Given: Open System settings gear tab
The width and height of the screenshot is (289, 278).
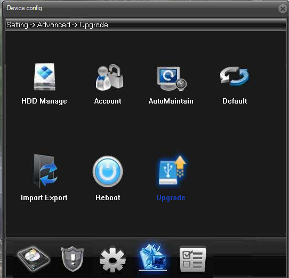Looking at the screenshot, I should tap(113, 259).
